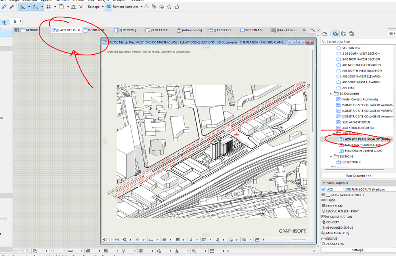This screenshot has height=256, width=396.
Task: Toggle the Element Attributes group icon
Action: [109, 7]
